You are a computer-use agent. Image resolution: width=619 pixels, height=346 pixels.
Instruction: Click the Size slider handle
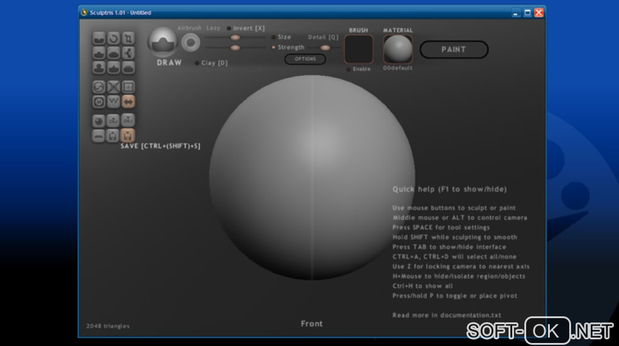pyautogui.click(x=235, y=38)
